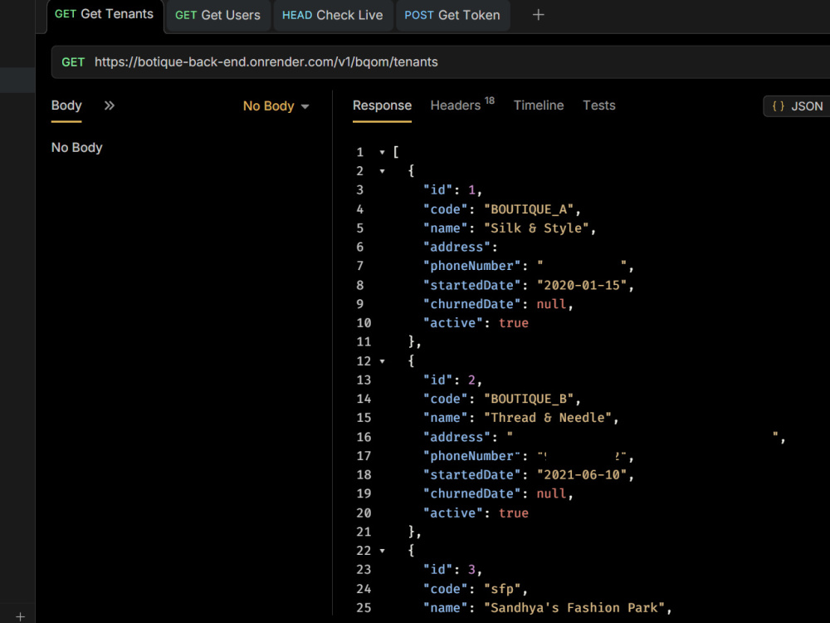Click line number 25 in gutter
The width and height of the screenshot is (830, 623).
point(364,608)
